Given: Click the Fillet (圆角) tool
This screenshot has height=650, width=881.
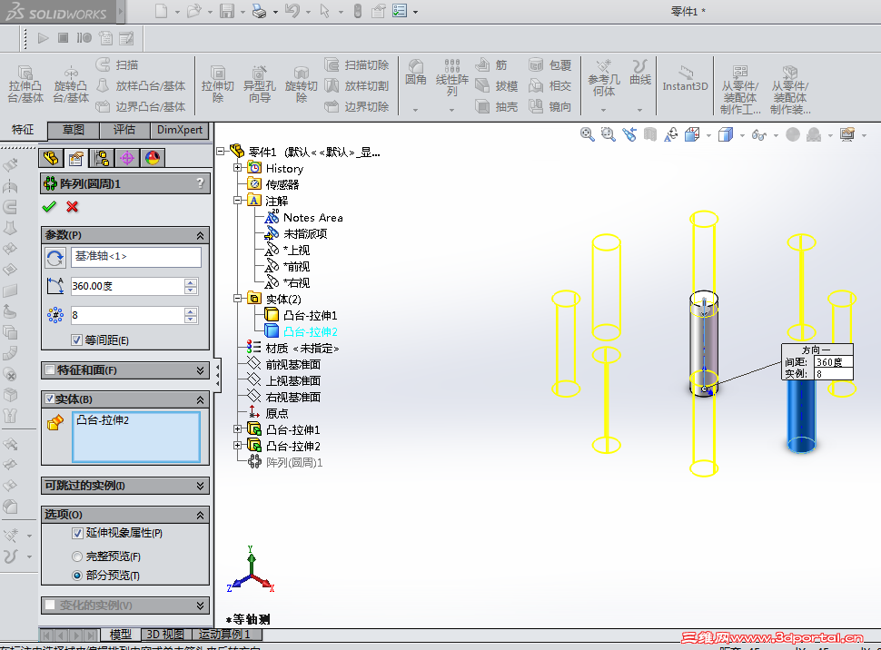Looking at the screenshot, I should [x=416, y=73].
